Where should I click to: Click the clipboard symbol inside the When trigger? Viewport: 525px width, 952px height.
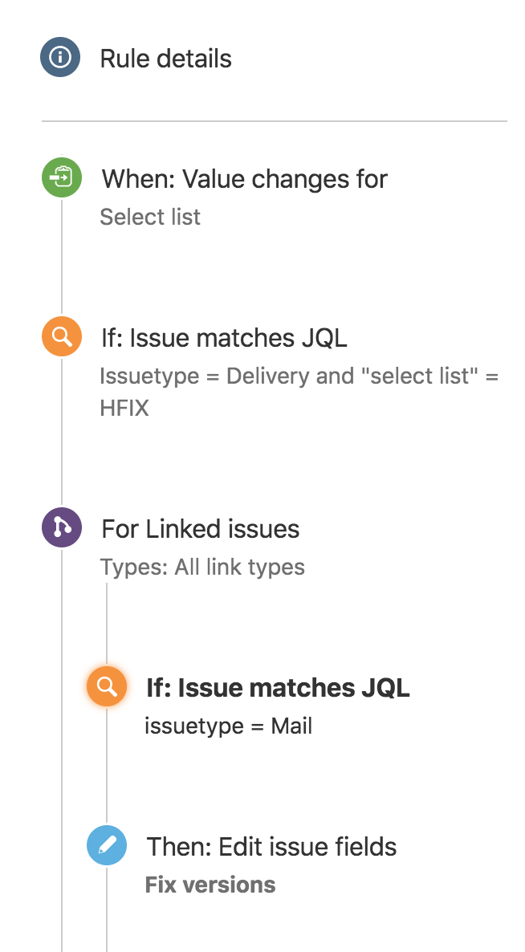click(x=61, y=177)
